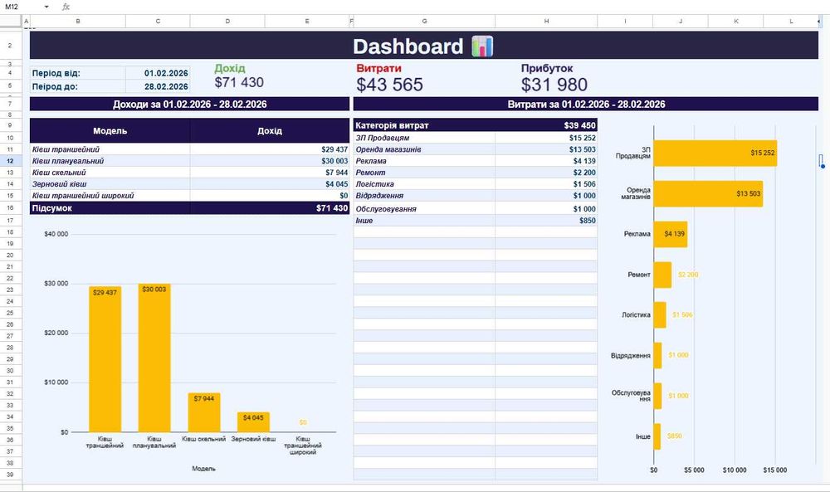Select the $850 expense table value
Viewport: 830px width, 492px height.
coord(546,221)
